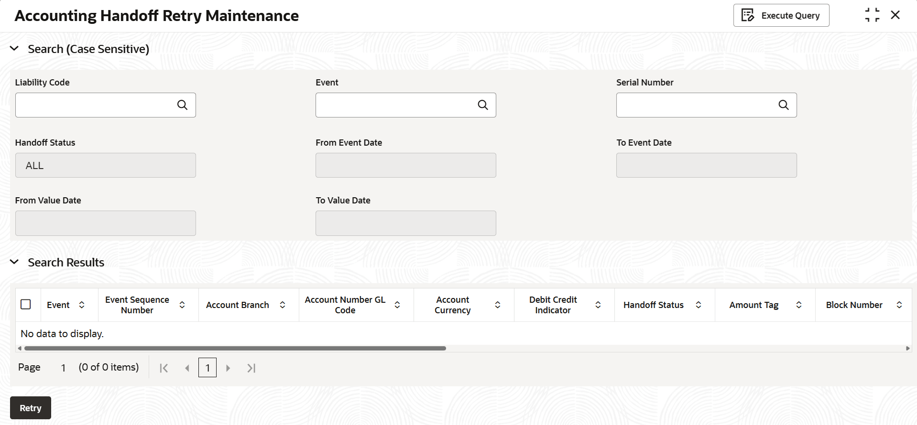This screenshot has width=917, height=425.
Task: Click the From Event Date field
Action: pyautogui.click(x=405, y=165)
